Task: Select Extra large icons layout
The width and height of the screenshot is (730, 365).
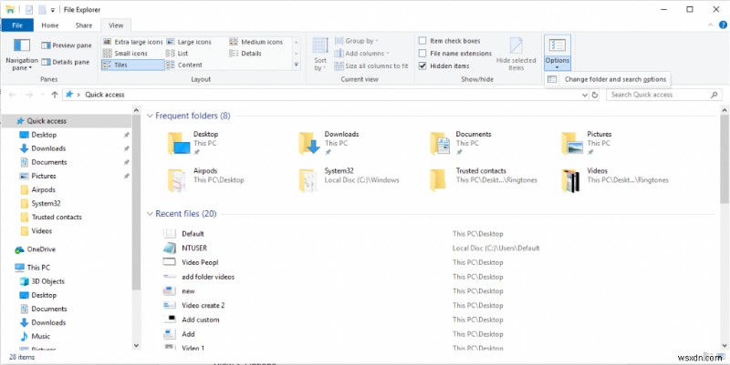Action: pyautogui.click(x=132, y=42)
